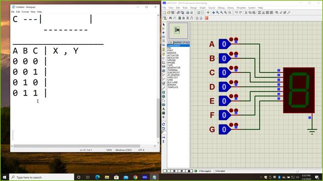Click the Rotate Clockwise icon
The height and width of the screenshot is (181, 323).
pyautogui.click(x=164, y=124)
